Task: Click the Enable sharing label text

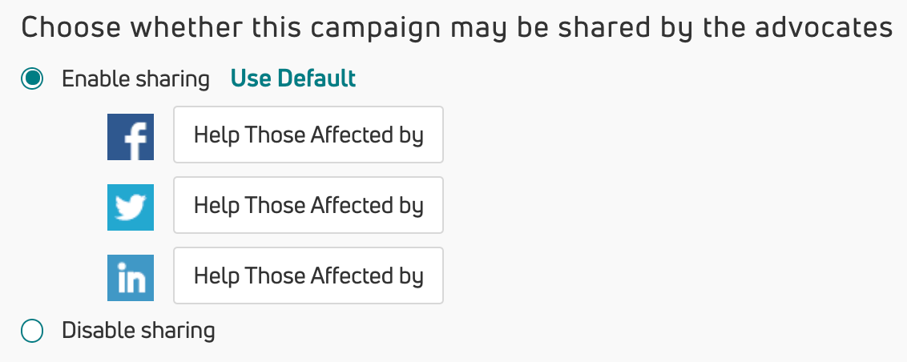Action: click(135, 78)
